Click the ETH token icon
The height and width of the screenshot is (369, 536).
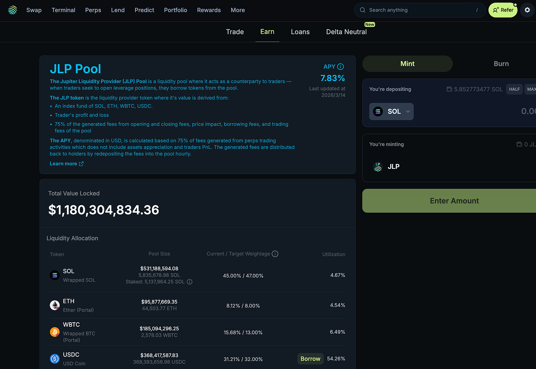point(55,305)
